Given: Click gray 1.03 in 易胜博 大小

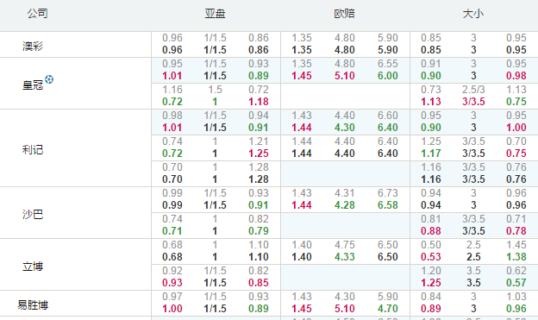Looking at the screenshot, I should pyautogui.click(x=516, y=297).
